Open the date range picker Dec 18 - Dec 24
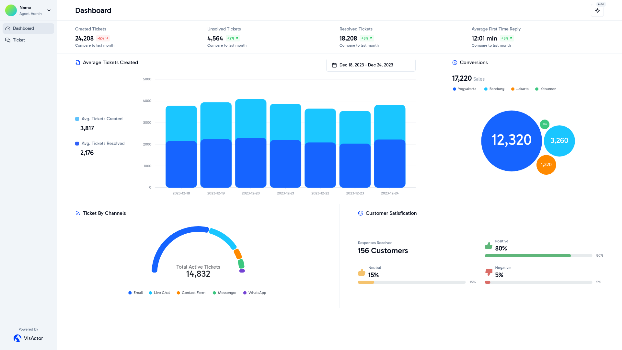This screenshot has width=622, height=350. tap(371, 65)
